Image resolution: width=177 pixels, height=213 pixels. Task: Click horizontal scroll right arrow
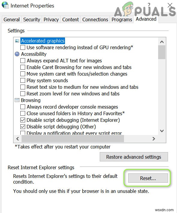[154, 139]
